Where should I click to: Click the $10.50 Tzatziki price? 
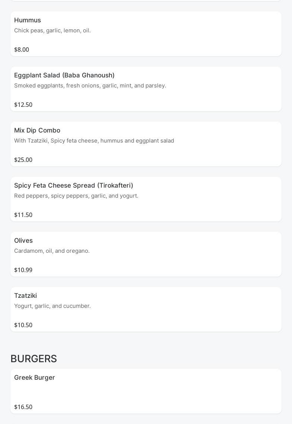(x=23, y=325)
